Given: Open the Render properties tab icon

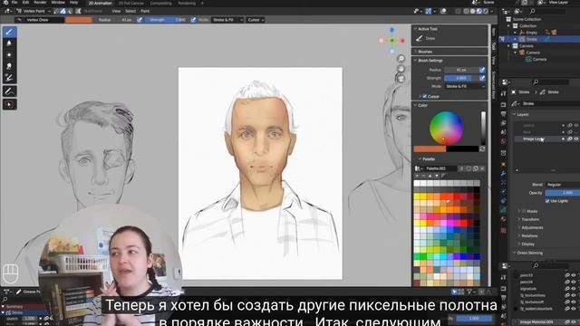Looking at the screenshot, I should pyautogui.click(x=504, y=105).
